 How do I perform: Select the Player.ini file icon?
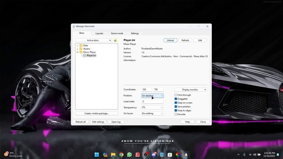point(84,55)
